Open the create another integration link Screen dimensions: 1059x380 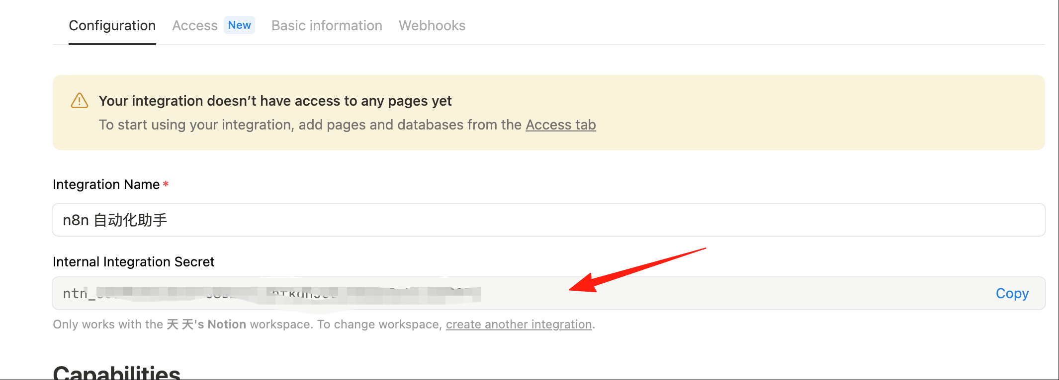[x=519, y=324]
